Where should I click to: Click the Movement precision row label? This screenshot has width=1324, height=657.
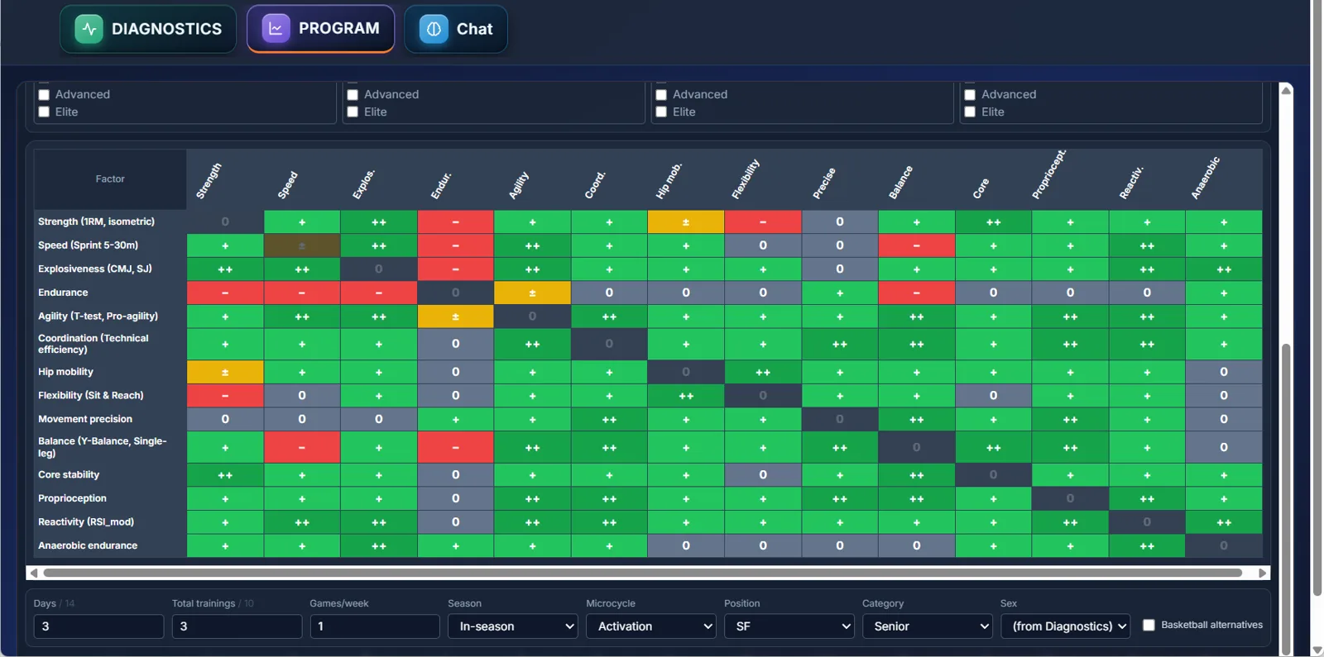point(85,419)
